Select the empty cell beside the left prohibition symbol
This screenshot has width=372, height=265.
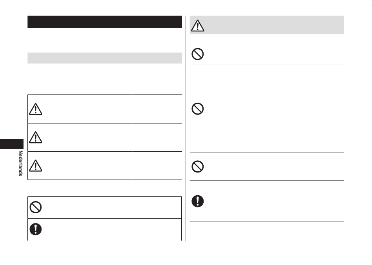(112, 207)
